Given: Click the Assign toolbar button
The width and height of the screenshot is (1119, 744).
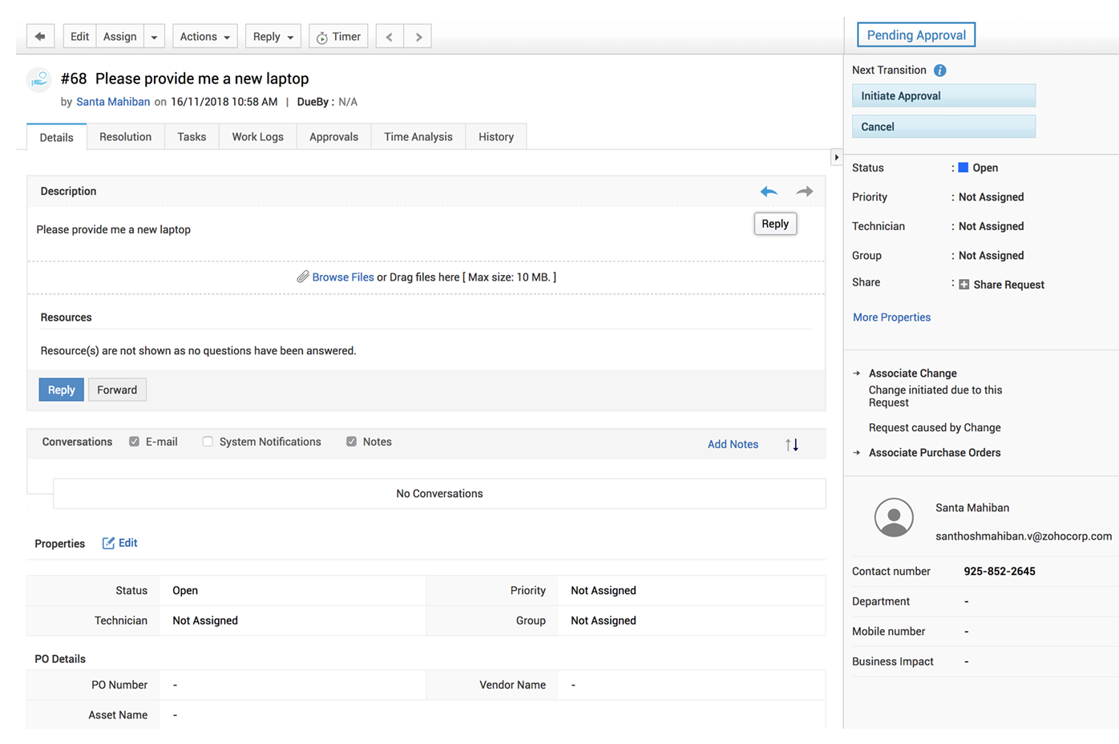Looking at the screenshot, I should coord(120,37).
